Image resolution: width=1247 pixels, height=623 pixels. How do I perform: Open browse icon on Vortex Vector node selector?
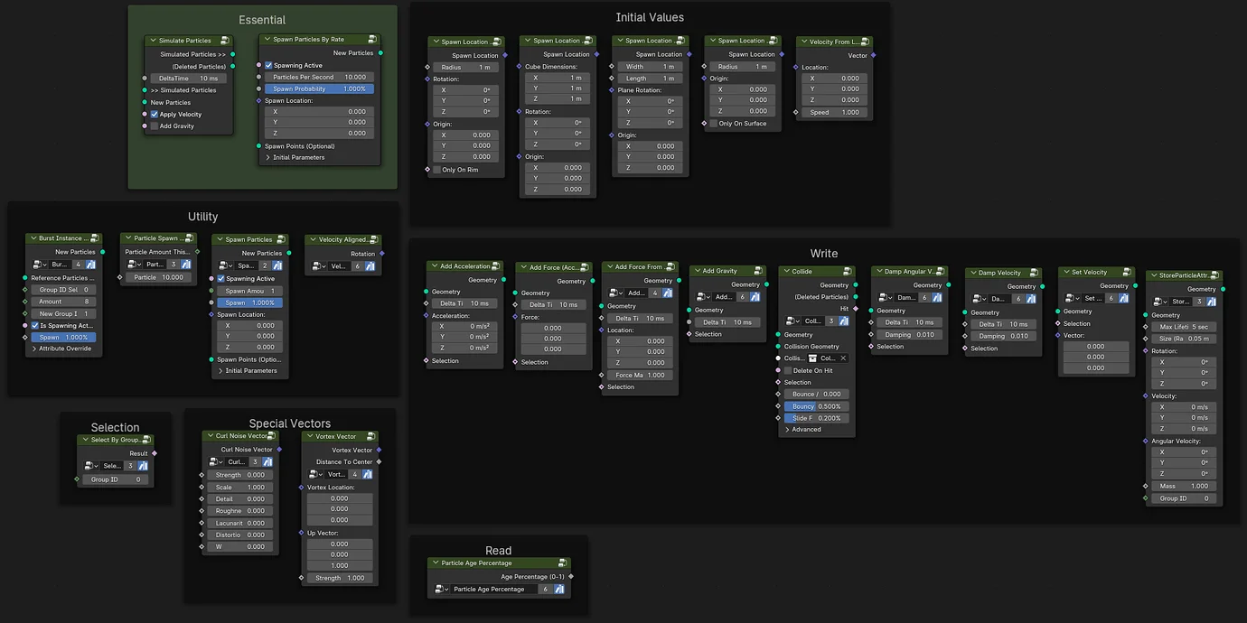[315, 473]
